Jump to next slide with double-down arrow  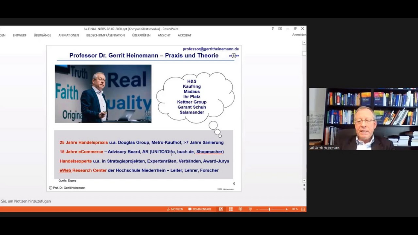point(304,190)
